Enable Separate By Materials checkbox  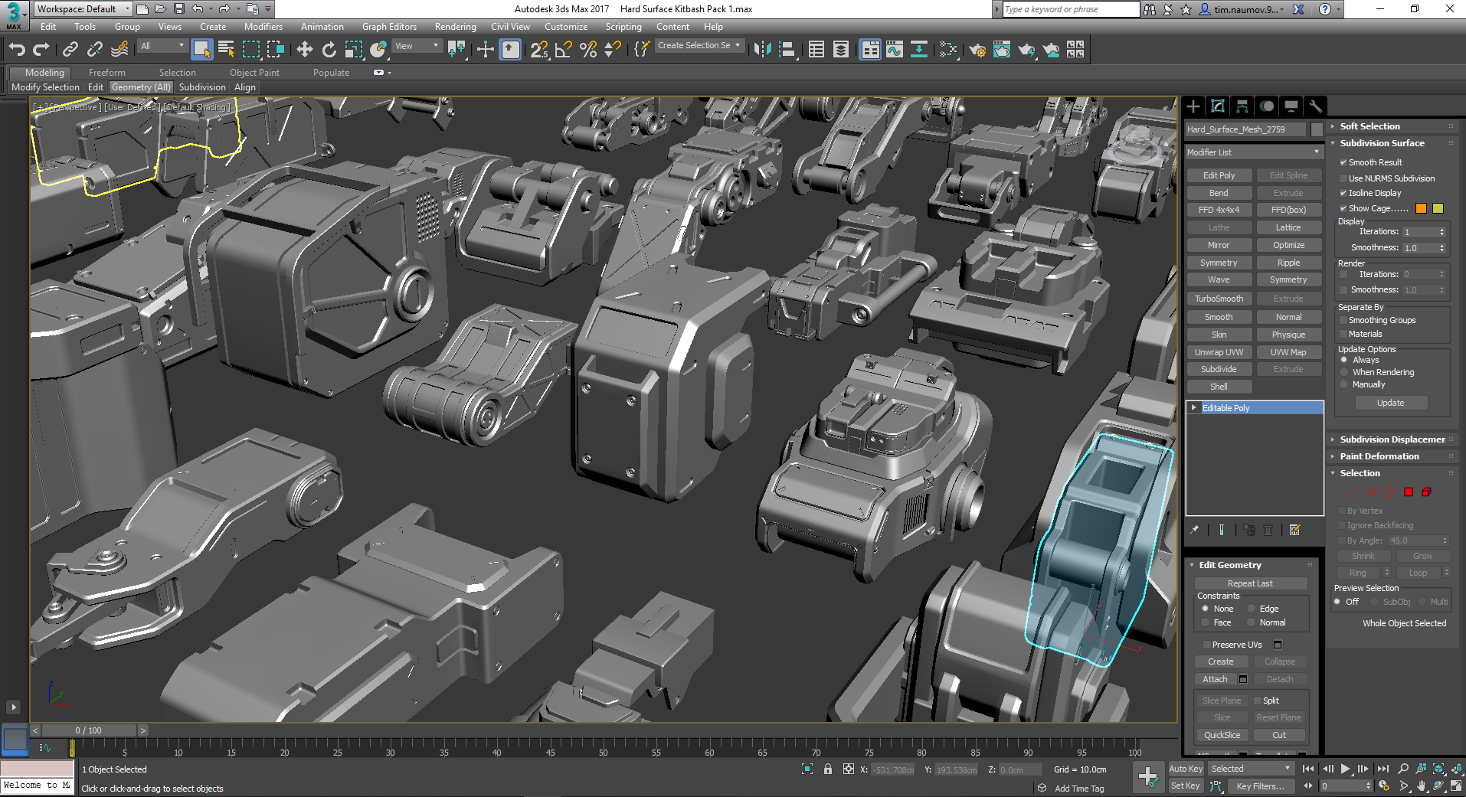(x=1343, y=334)
